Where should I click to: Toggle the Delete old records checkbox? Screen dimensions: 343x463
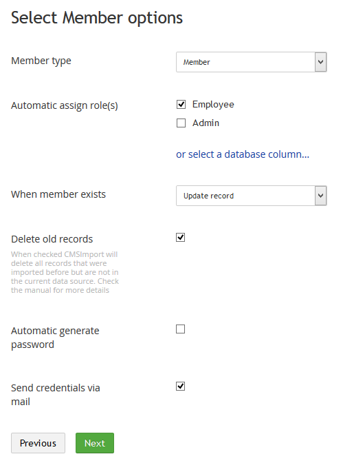[180, 238]
